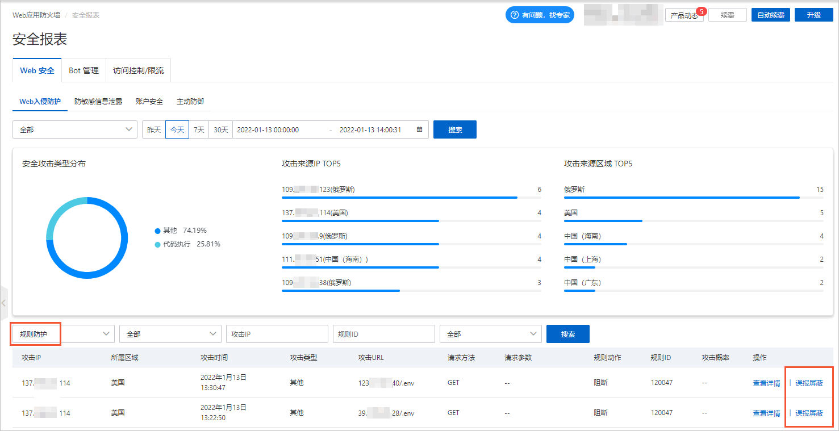Click the question mark help icon

click(515, 15)
